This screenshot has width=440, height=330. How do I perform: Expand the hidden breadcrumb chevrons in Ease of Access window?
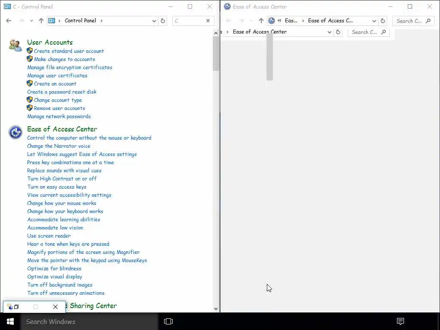pos(279,21)
